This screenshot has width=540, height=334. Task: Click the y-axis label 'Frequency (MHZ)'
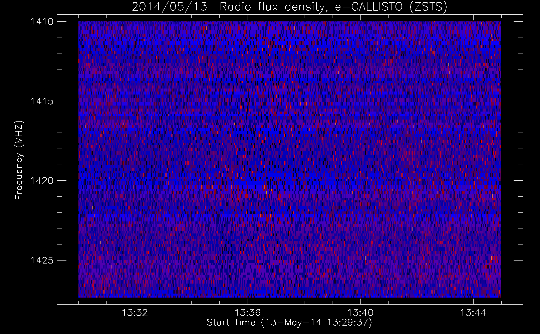pyautogui.click(x=19, y=160)
